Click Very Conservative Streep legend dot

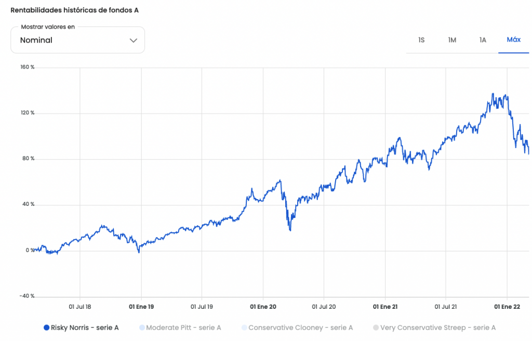376,328
